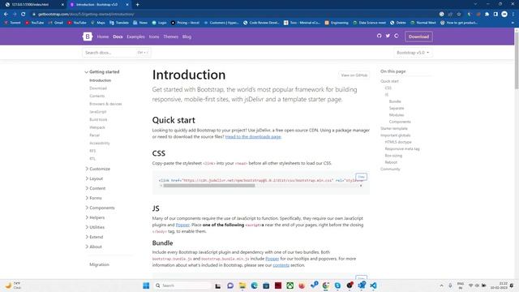Viewport: 519px width, 292px height.
Task: Copy the CSS link code snippet
Action: [361, 177]
